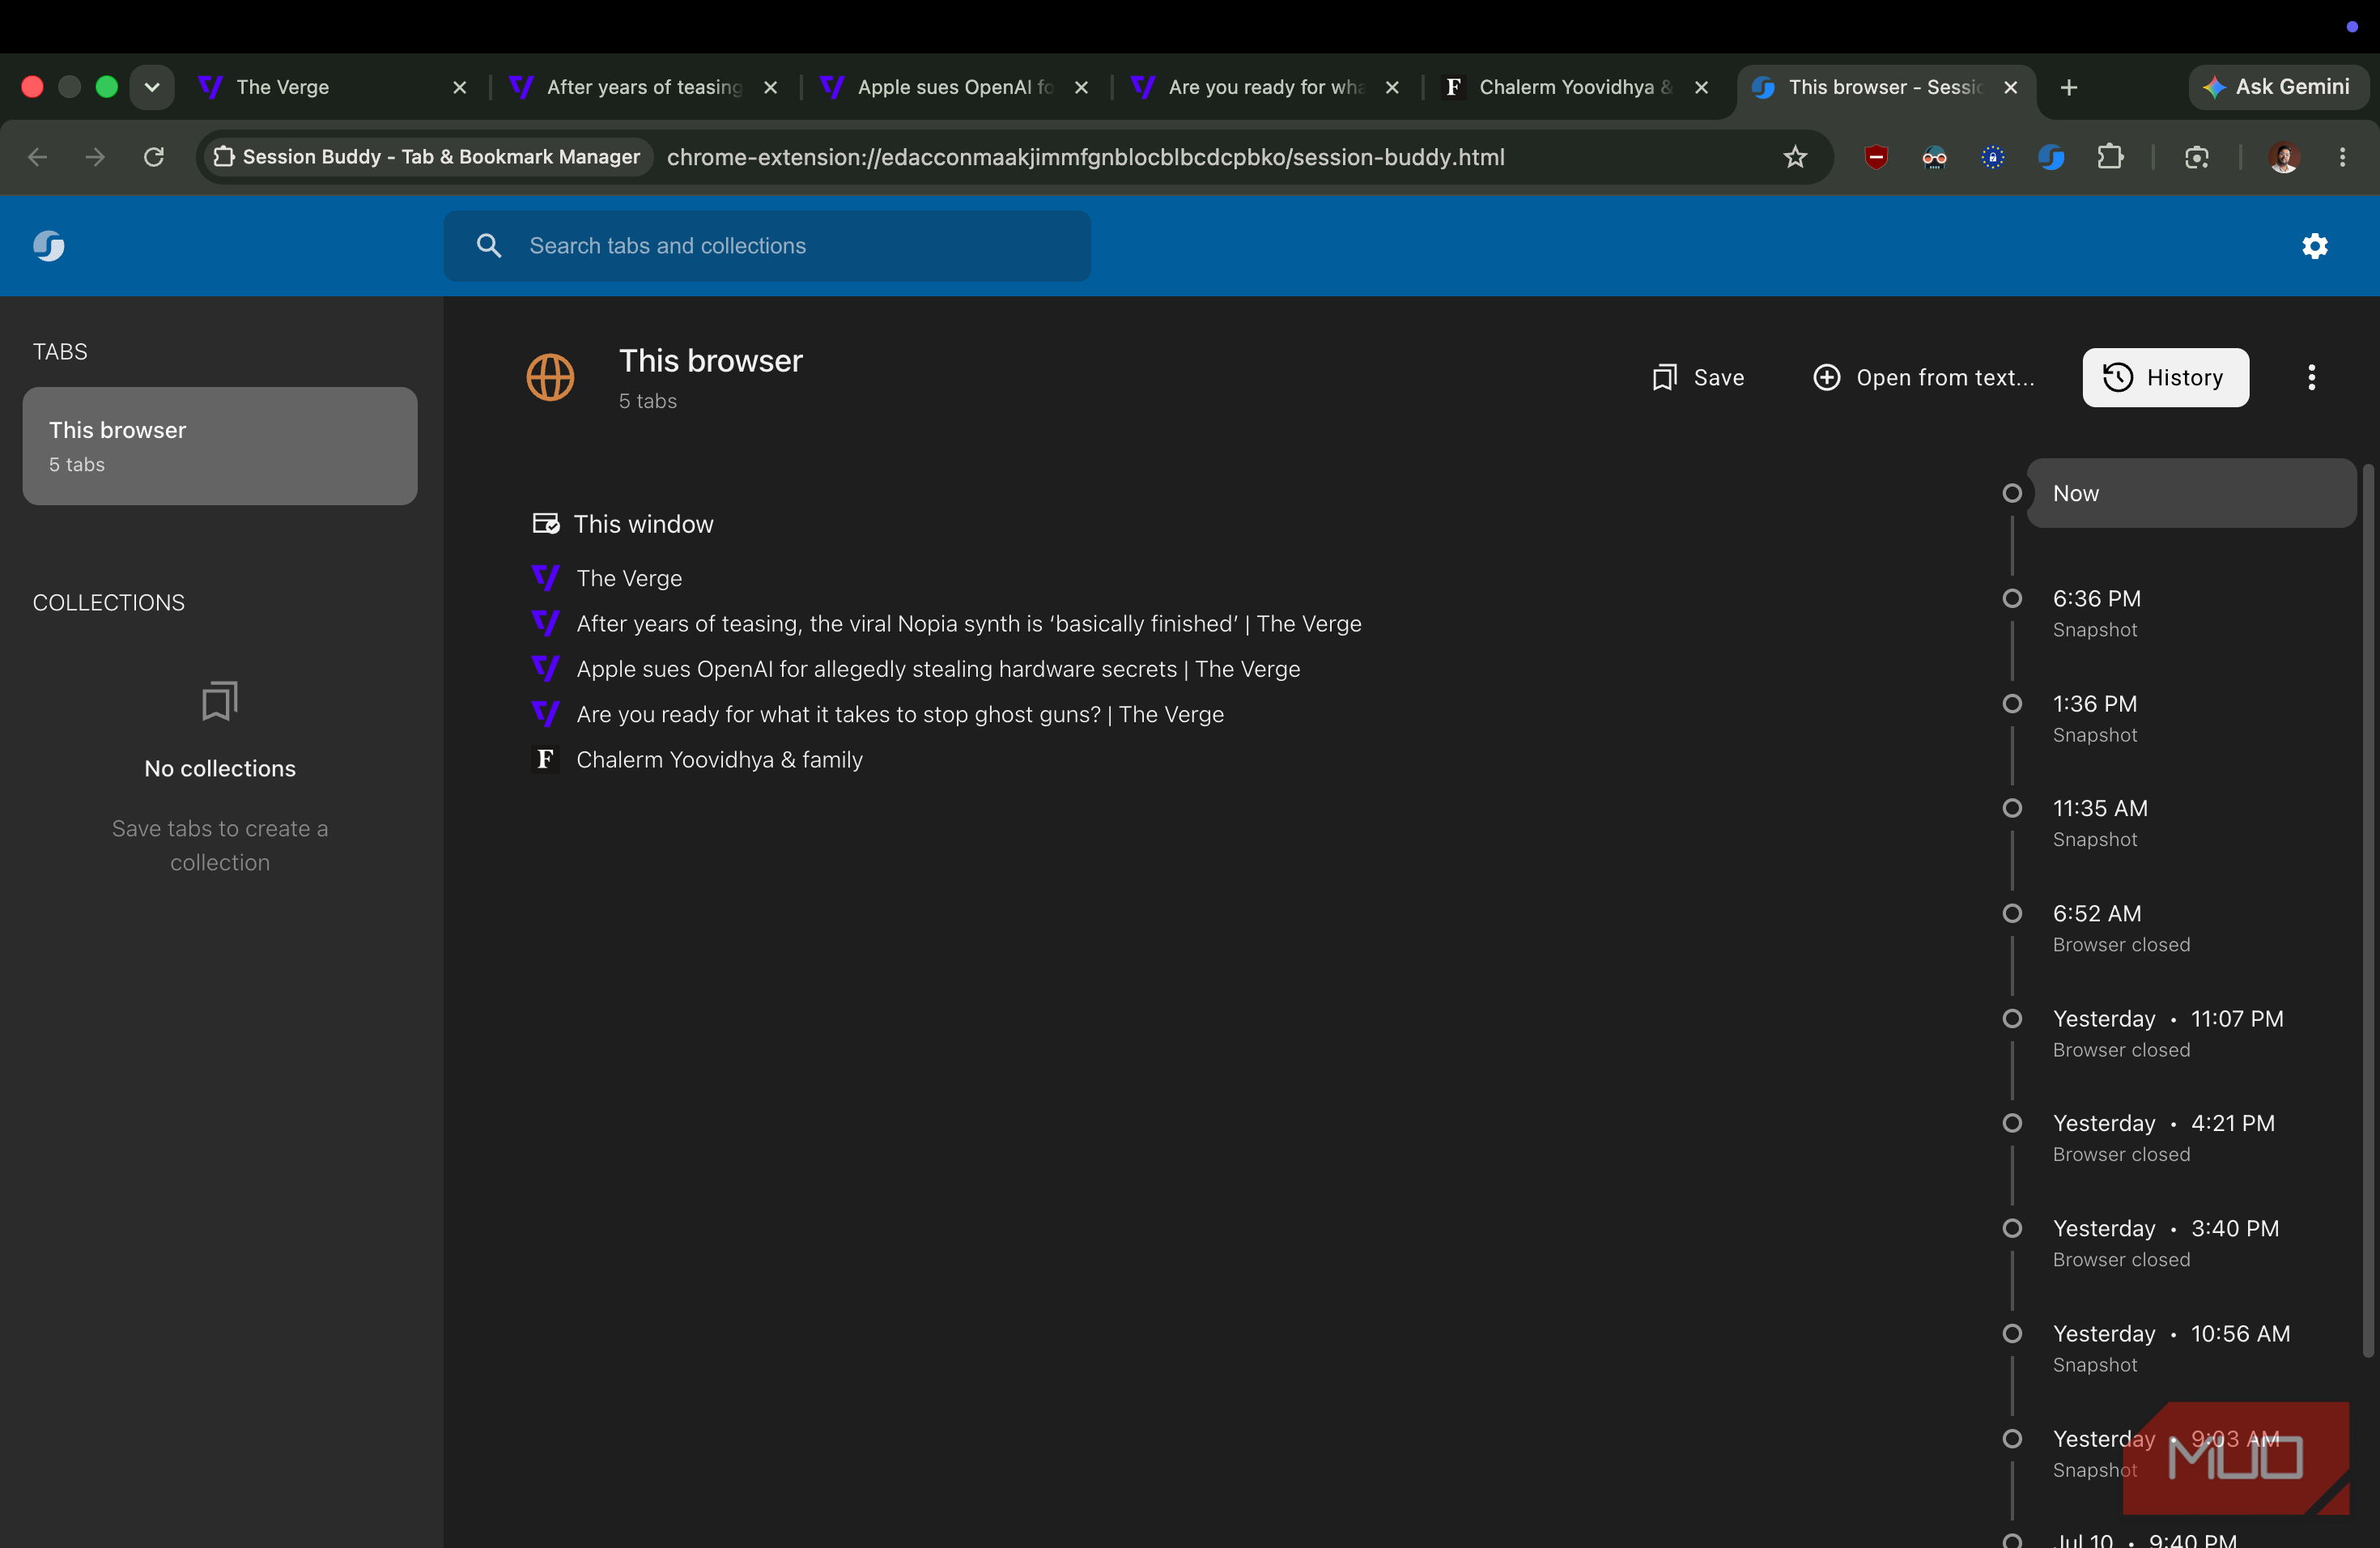Expand the tab search dropdown arrow
Image resolution: width=2380 pixels, height=1548 pixels.
pyautogui.click(x=152, y=87)
